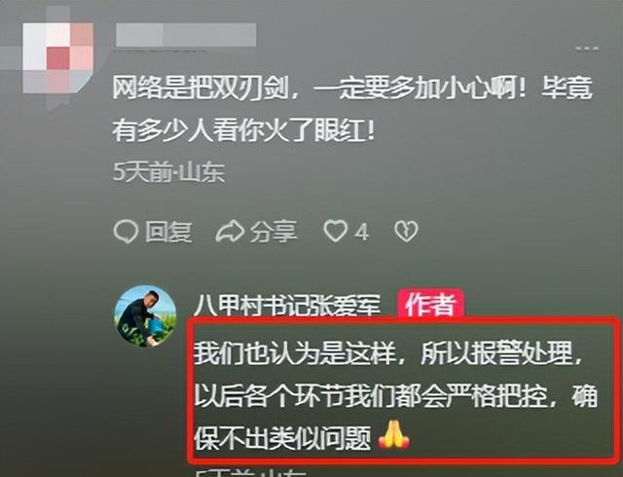Tap the red 作者 author badge

[x=430, y=305]
